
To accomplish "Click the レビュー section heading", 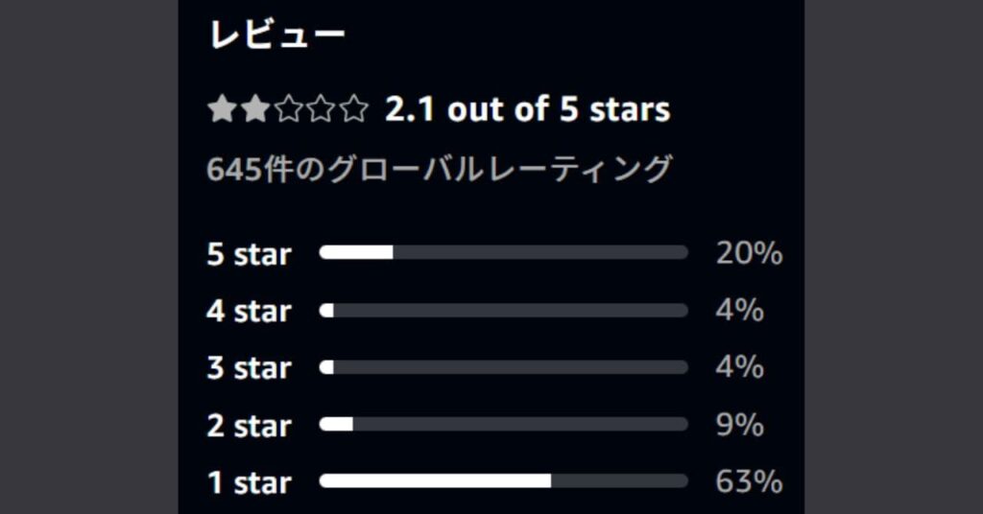I will [x=276, y=34].
